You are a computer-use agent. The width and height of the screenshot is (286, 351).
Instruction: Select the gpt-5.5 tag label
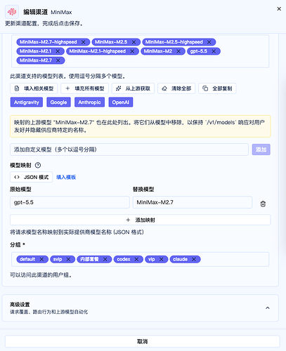199,51
